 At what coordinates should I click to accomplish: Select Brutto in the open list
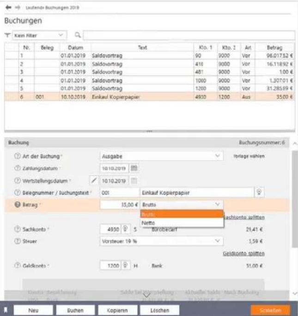click(x=182, y=214)
